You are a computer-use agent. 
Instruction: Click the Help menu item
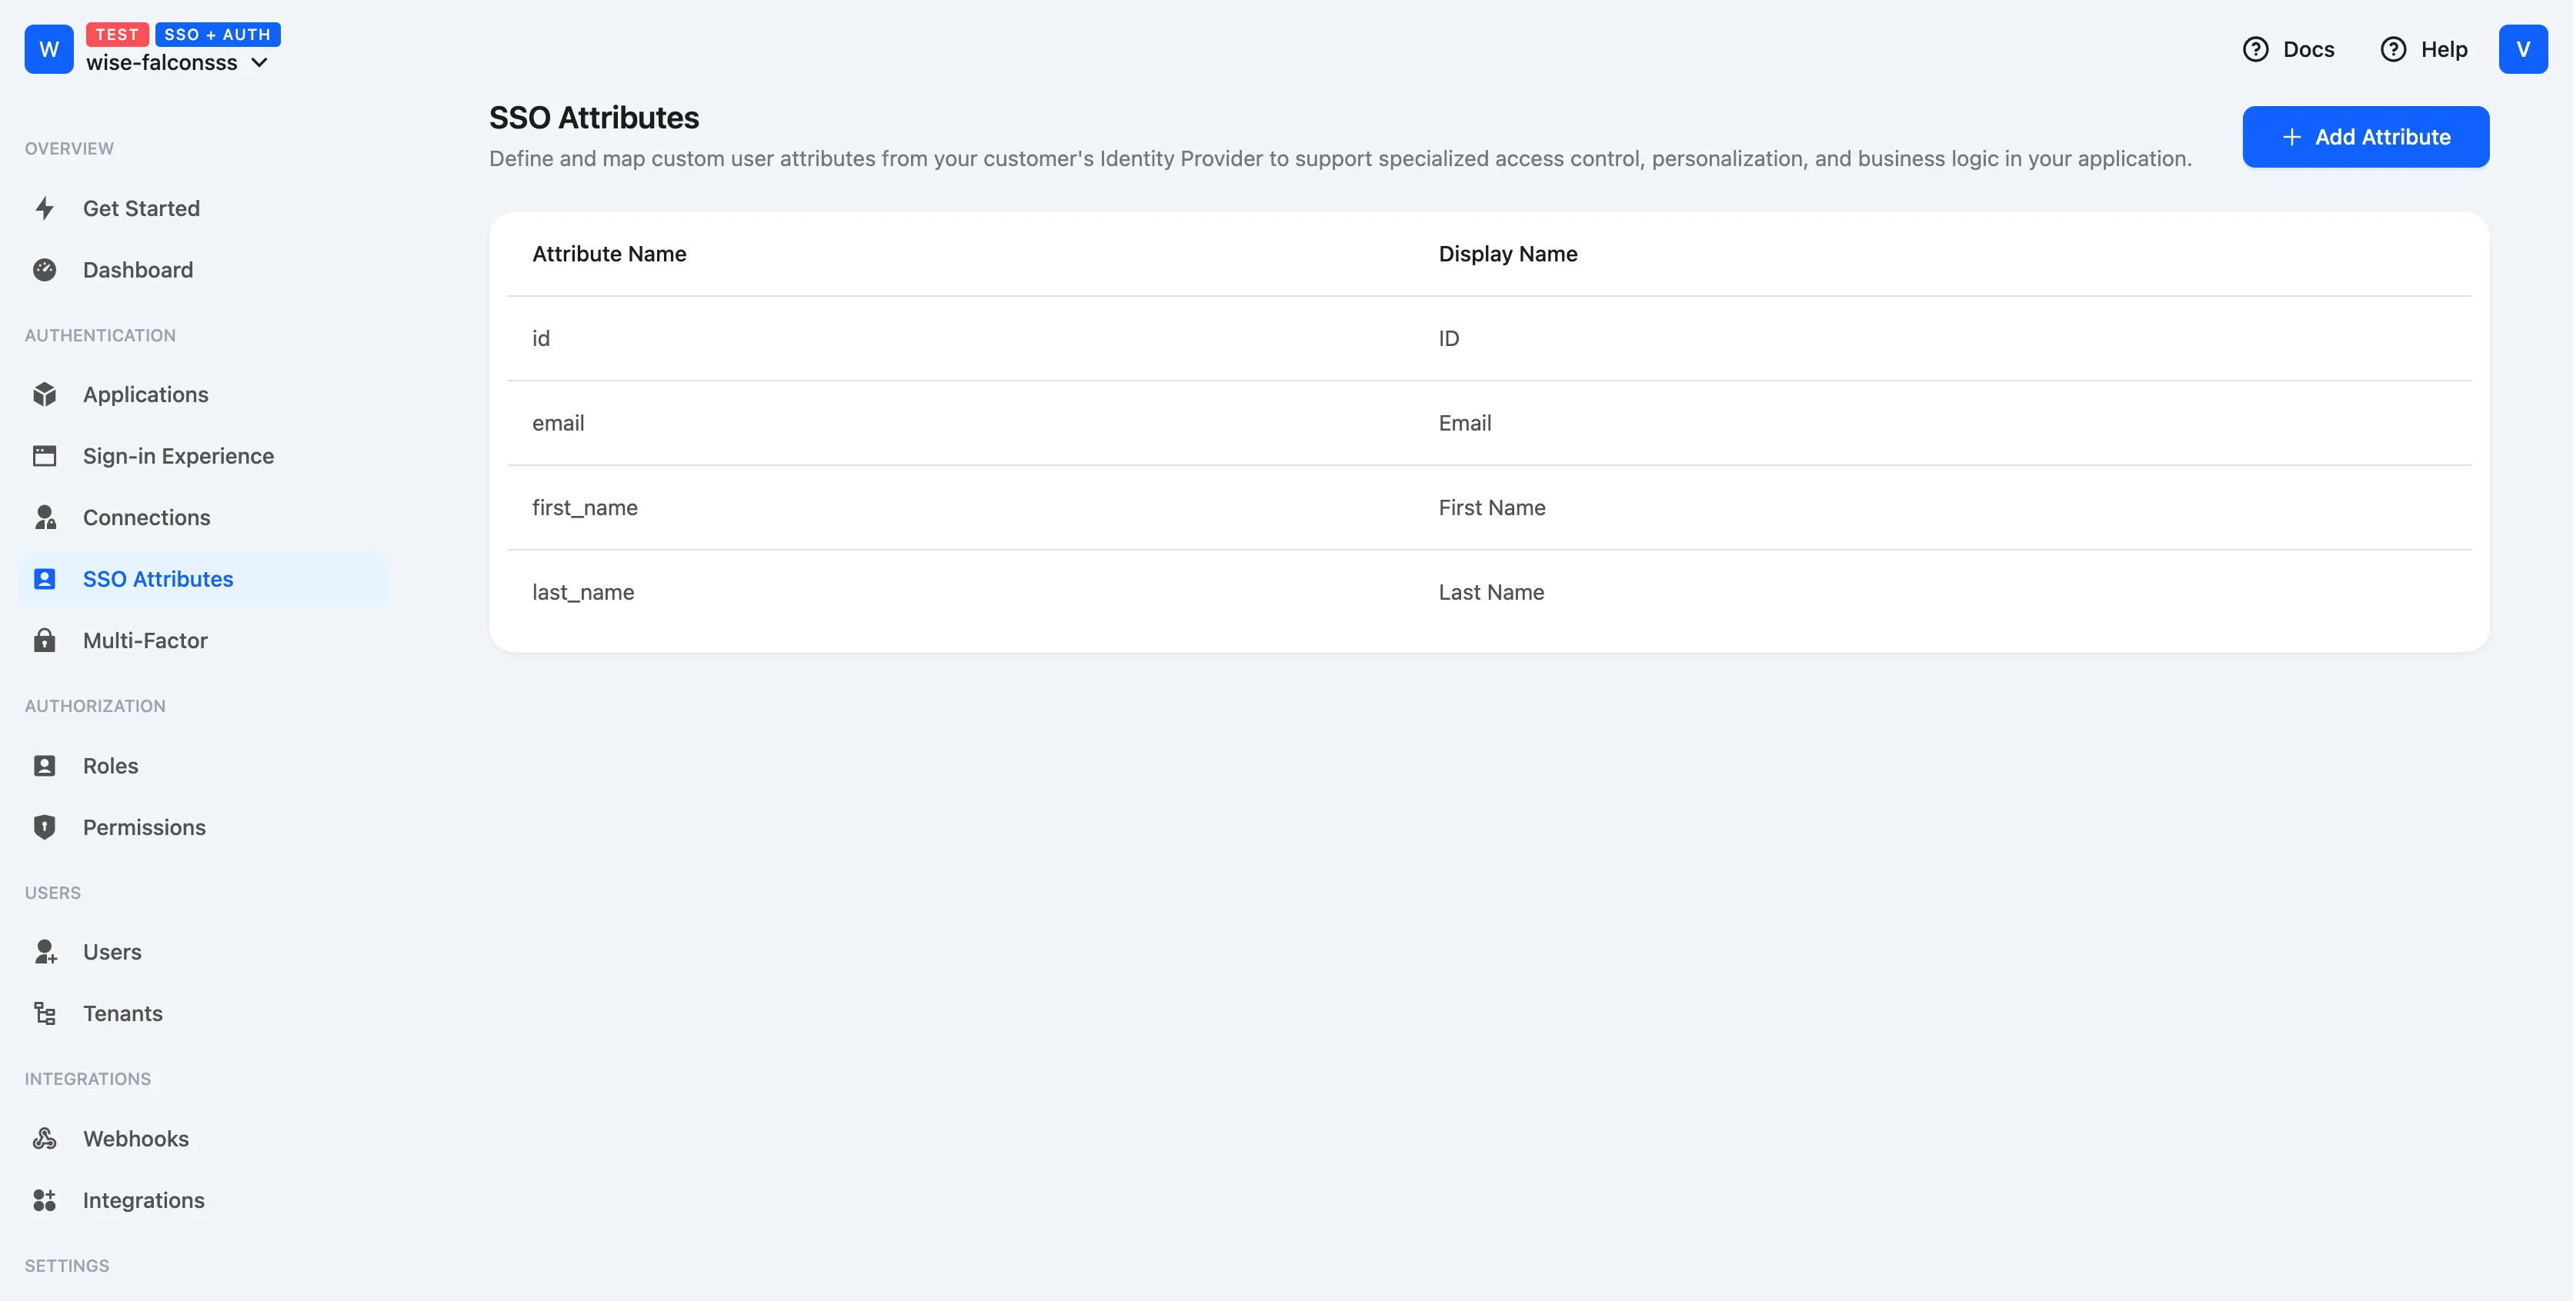[x=2425, y=49]
